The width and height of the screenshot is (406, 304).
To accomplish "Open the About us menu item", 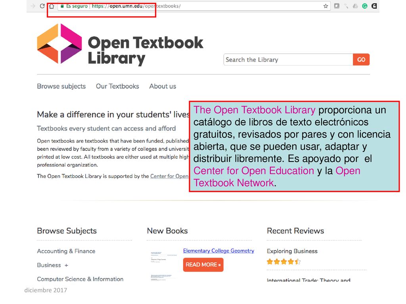I will 163,86.
